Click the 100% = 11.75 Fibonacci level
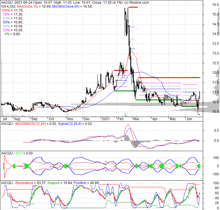220x210 pixels. click(12, 10)
